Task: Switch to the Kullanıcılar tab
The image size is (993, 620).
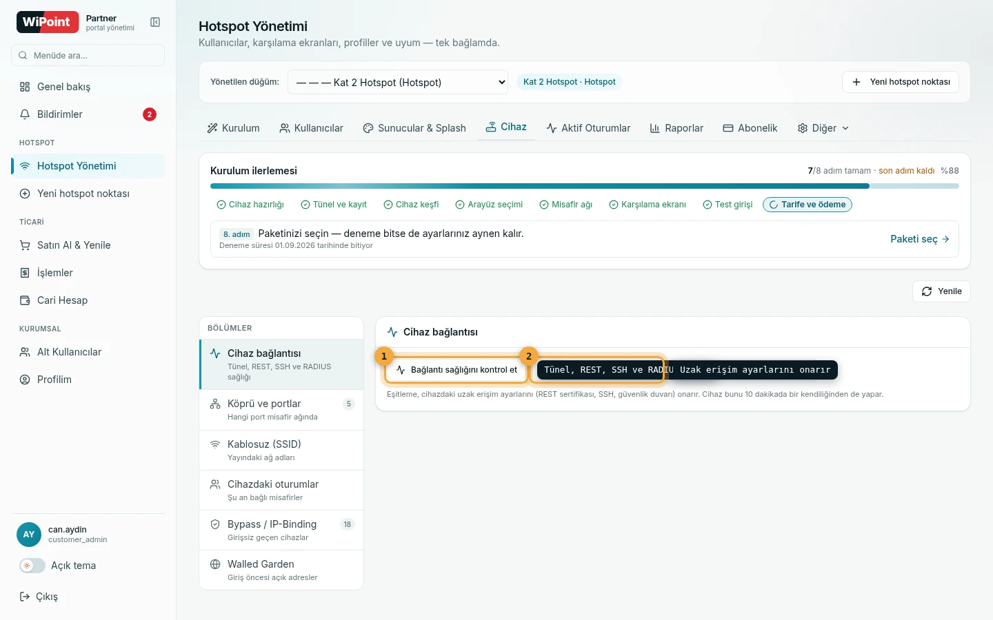Action: pos(311,128)
